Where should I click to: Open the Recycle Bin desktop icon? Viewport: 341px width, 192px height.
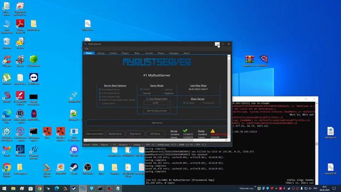[x=7, y=43]
